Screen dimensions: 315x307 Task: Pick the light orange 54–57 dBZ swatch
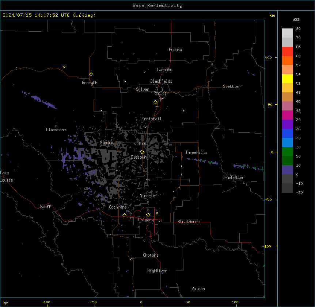point(287,70)
